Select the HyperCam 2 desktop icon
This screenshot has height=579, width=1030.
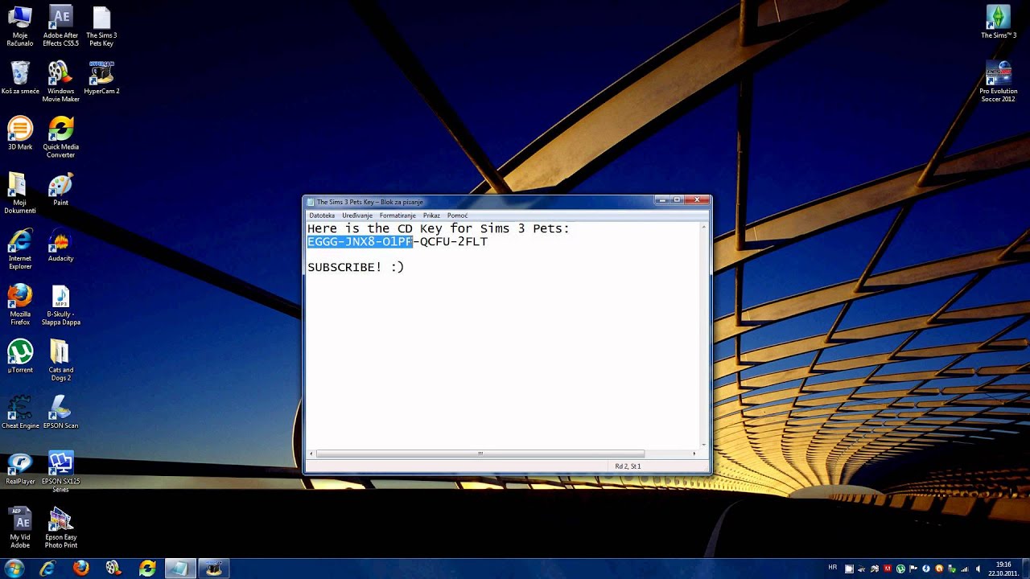click(x=101, y=74)
